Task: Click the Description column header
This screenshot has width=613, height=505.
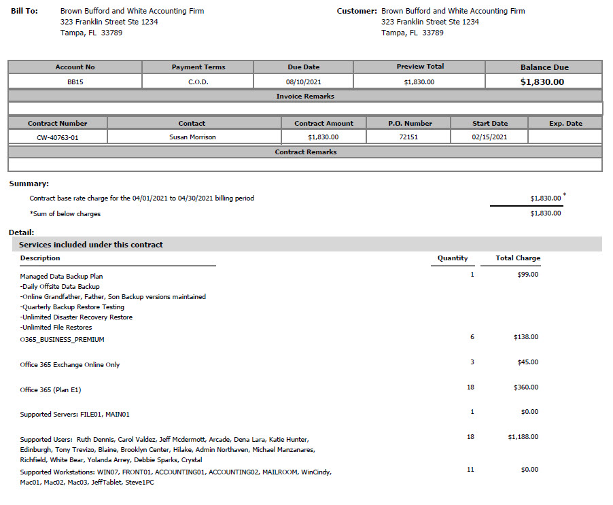Action: (40, 258)
